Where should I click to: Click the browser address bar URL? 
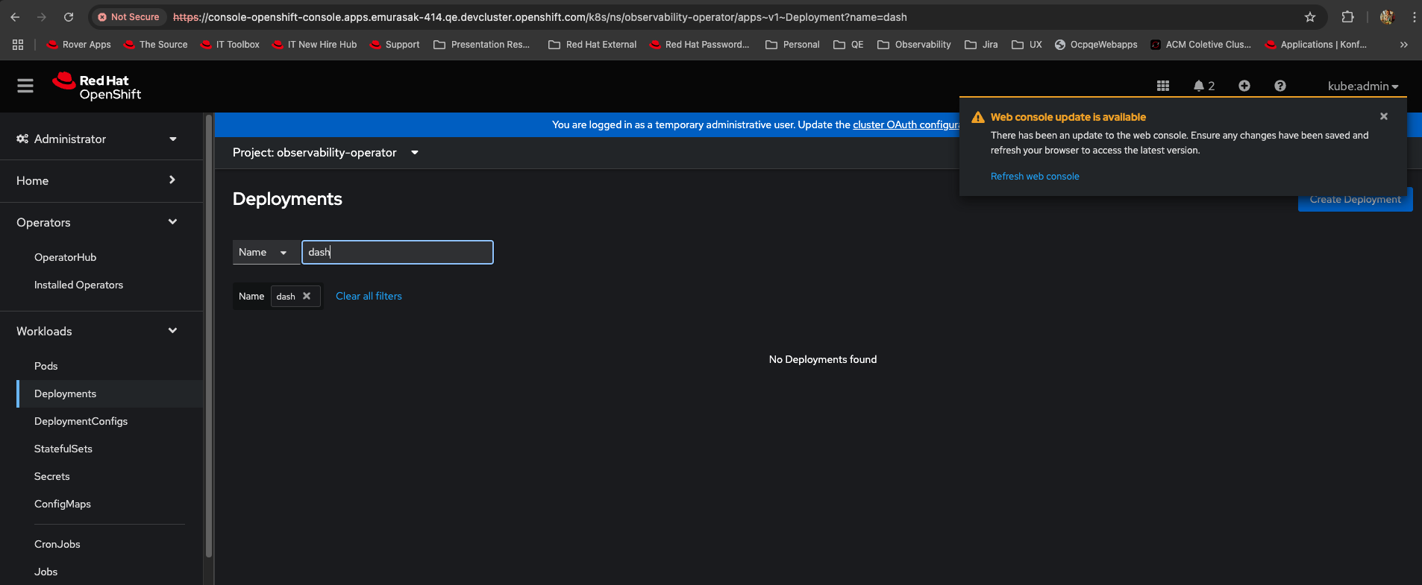pos(540,16)
